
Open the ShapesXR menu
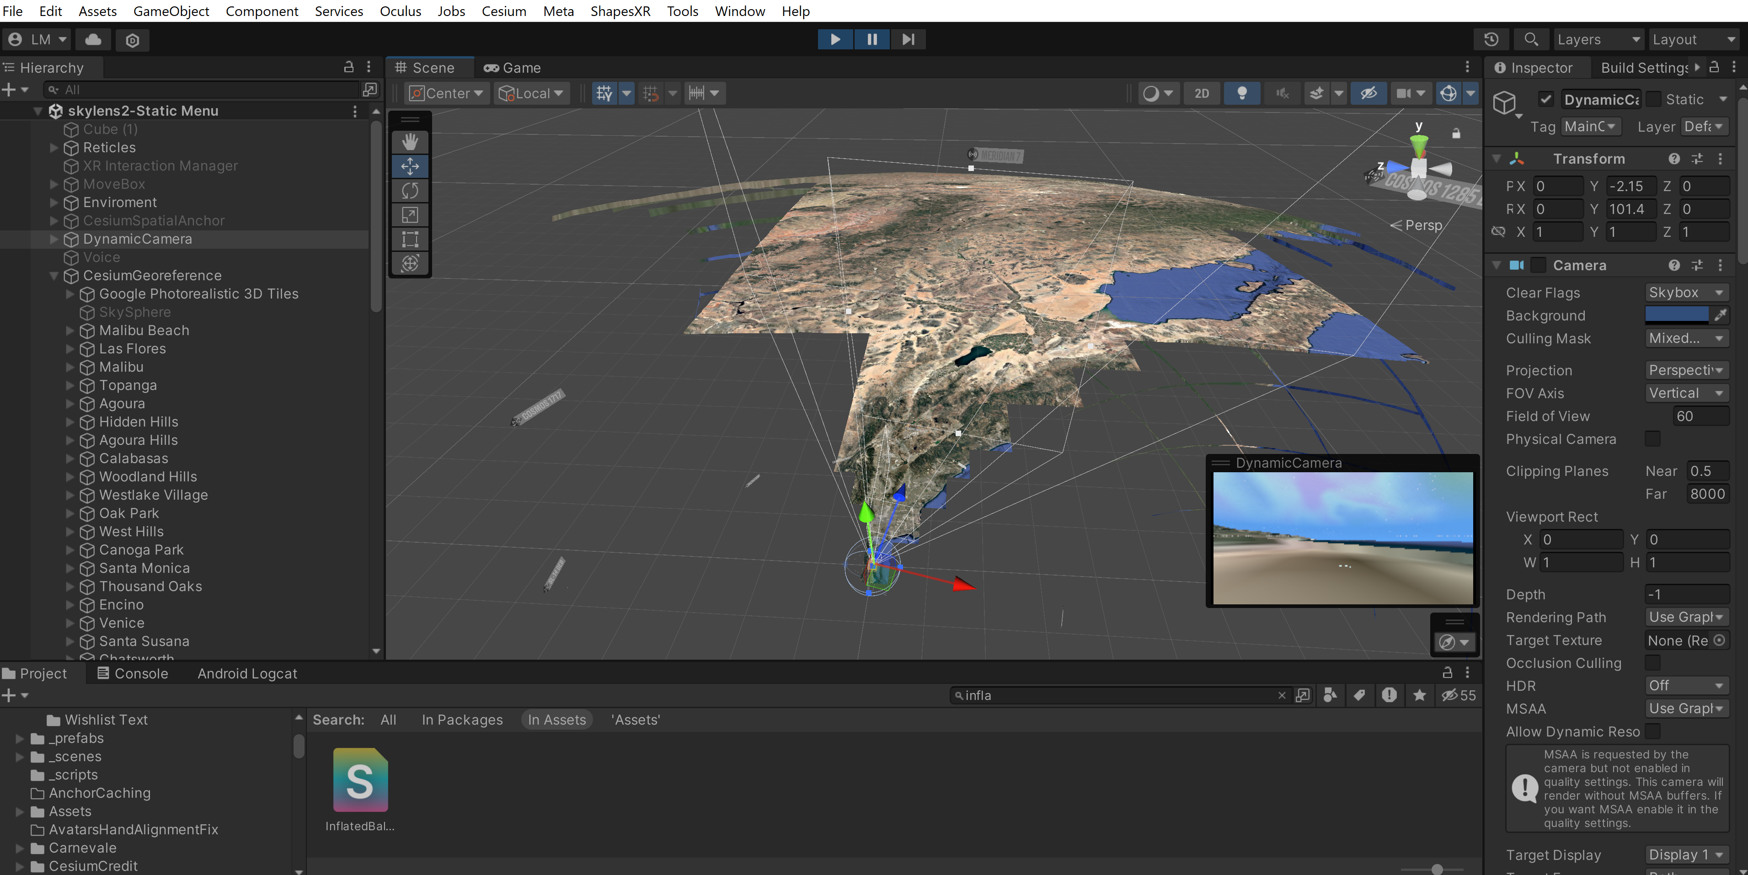(620, 11)
